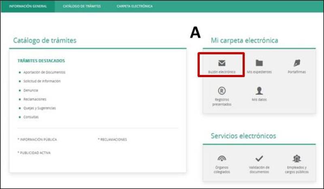Switch to Catálogo de Trámites tab
Viewport: 324px width, 189px height.
click(82, 6)
